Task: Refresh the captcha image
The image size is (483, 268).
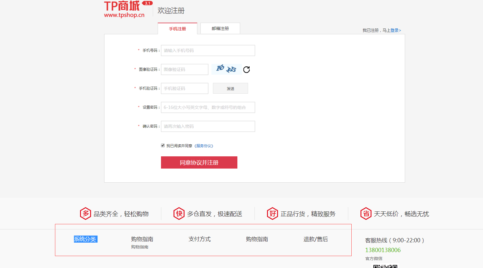Action: point(247,69)
